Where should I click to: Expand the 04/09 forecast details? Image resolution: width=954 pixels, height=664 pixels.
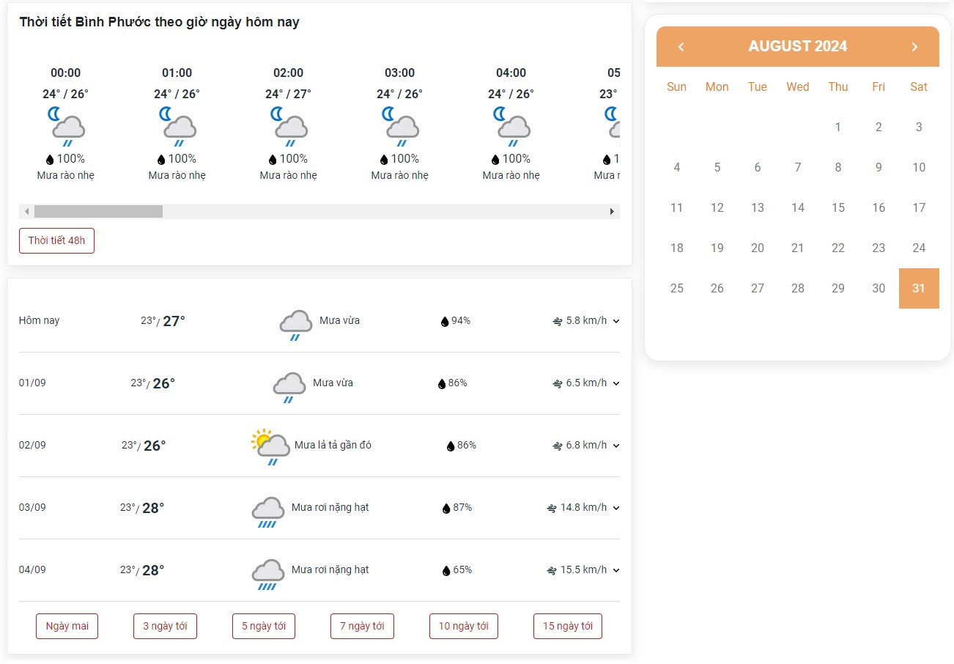coord(616,570)
